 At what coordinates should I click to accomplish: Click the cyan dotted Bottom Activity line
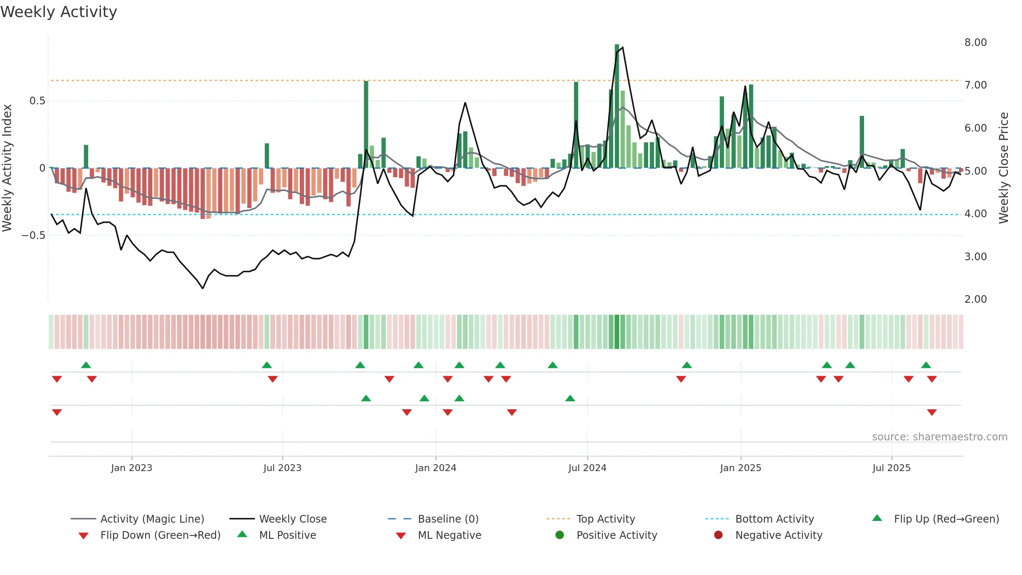505,215
